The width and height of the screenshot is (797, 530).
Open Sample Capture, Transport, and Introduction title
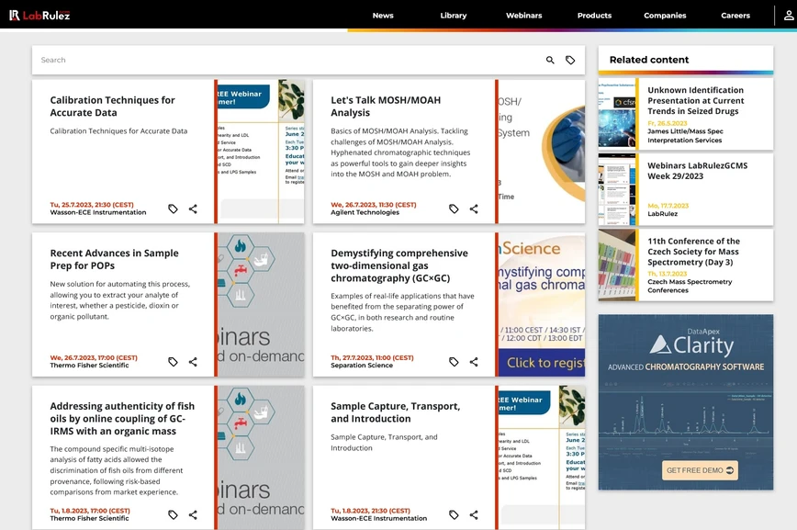pos(396,412)
